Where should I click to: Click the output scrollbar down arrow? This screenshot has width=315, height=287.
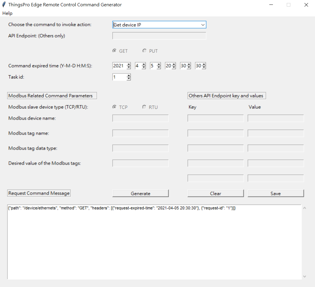click(304, 277)
